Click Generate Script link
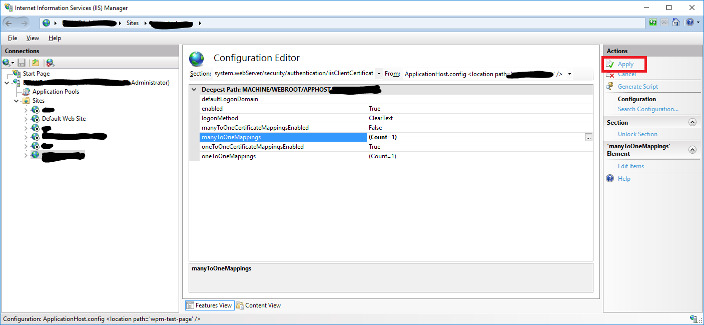Viewport: 704px width, 325px height. pos(638,87)
